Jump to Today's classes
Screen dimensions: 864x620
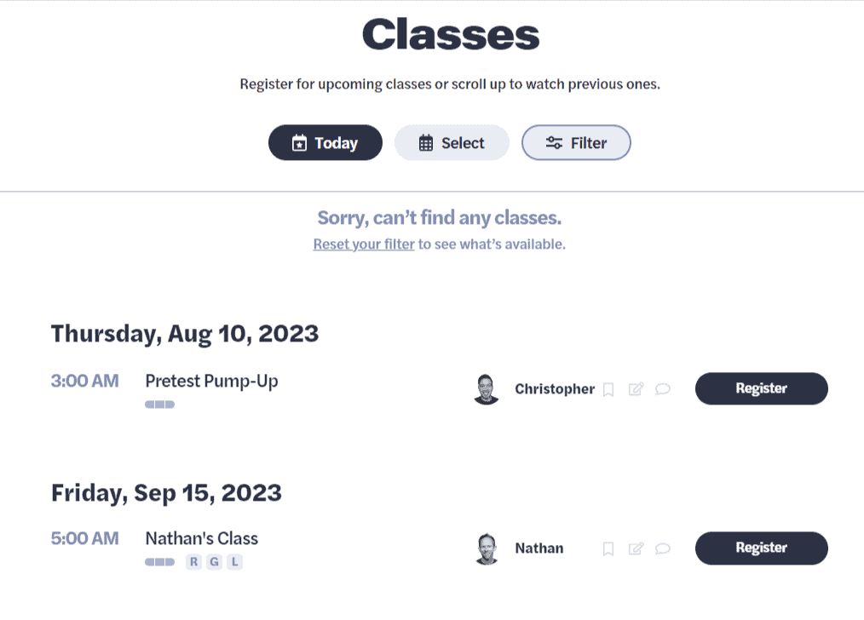click(x=325, y=142)
